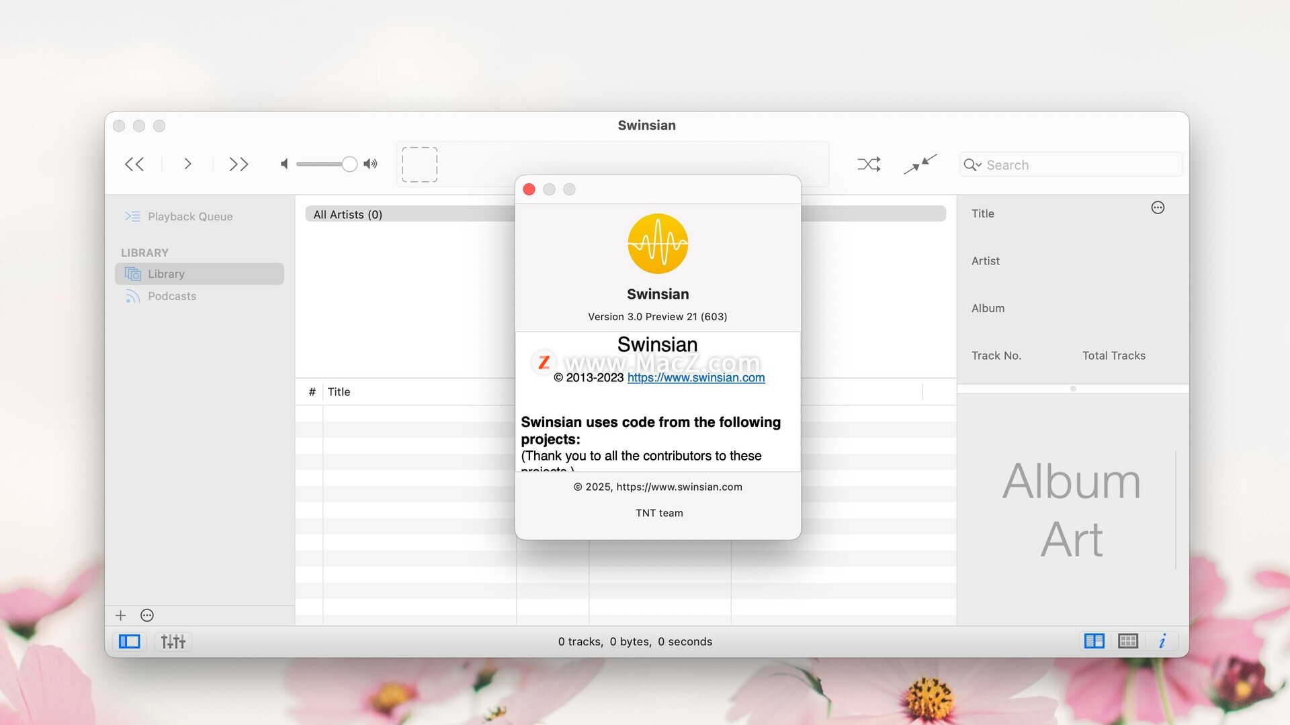
Task: Click the empty album artwork placeholder in toolbar
Action: [x=420, y=164]
